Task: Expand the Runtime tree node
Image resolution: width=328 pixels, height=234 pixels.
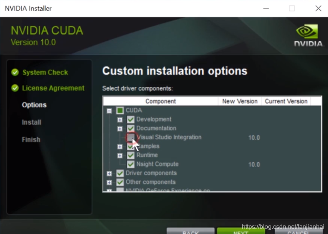Action: [x=120, y=156]
